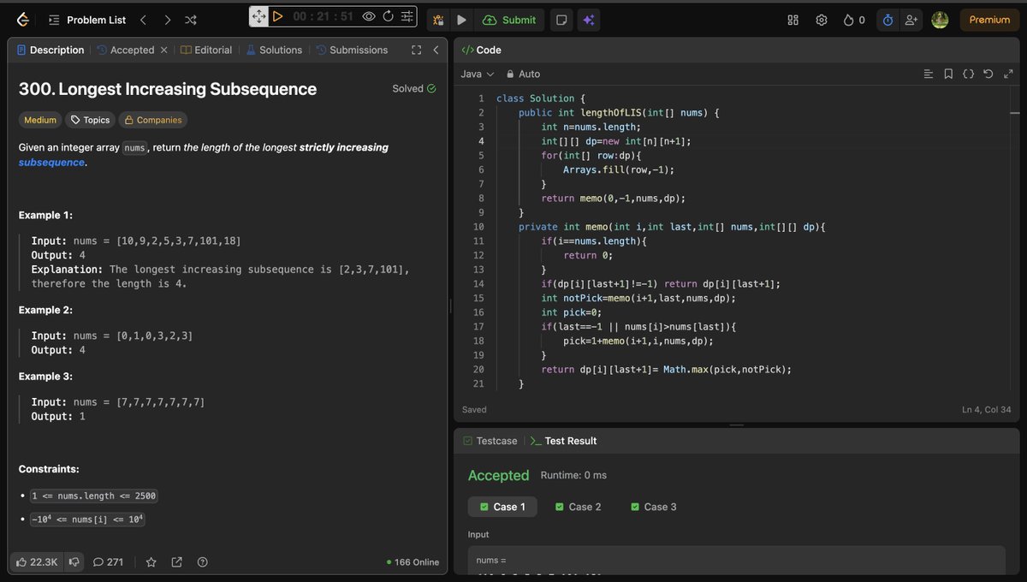This screenshot has height=582, width=1027.
Task: Pick a random problem with shuffle icon
Action: click(x=191, y=20)
